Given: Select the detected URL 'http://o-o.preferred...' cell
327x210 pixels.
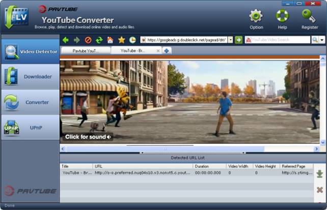Looking at the screenshot, I should 143,173.
